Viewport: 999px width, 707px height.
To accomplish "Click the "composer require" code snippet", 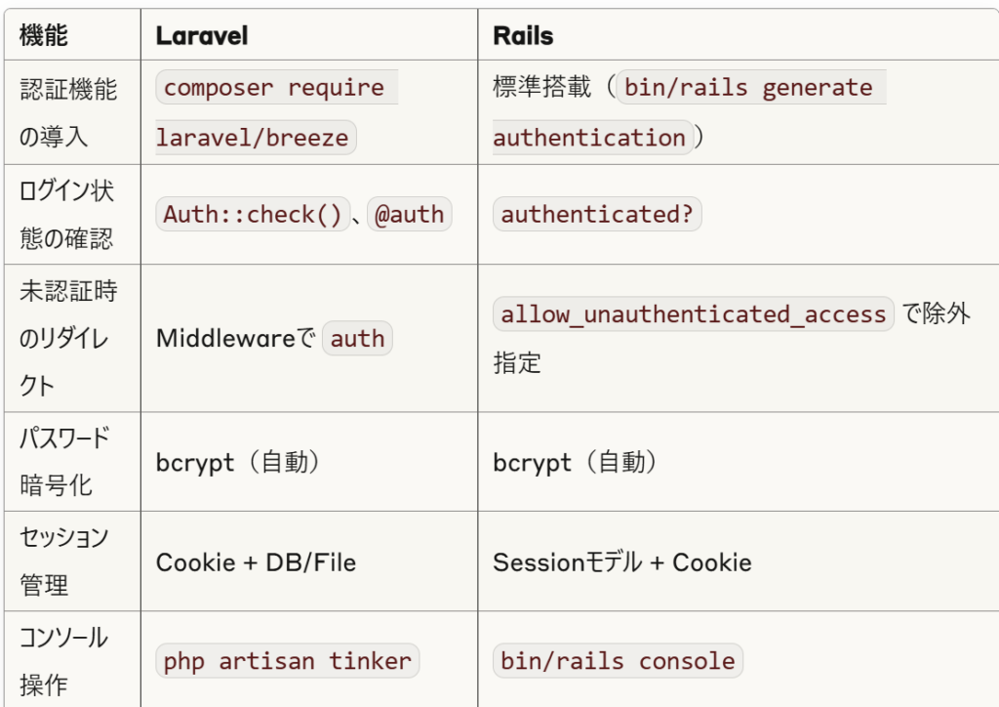I will [274, 88].
